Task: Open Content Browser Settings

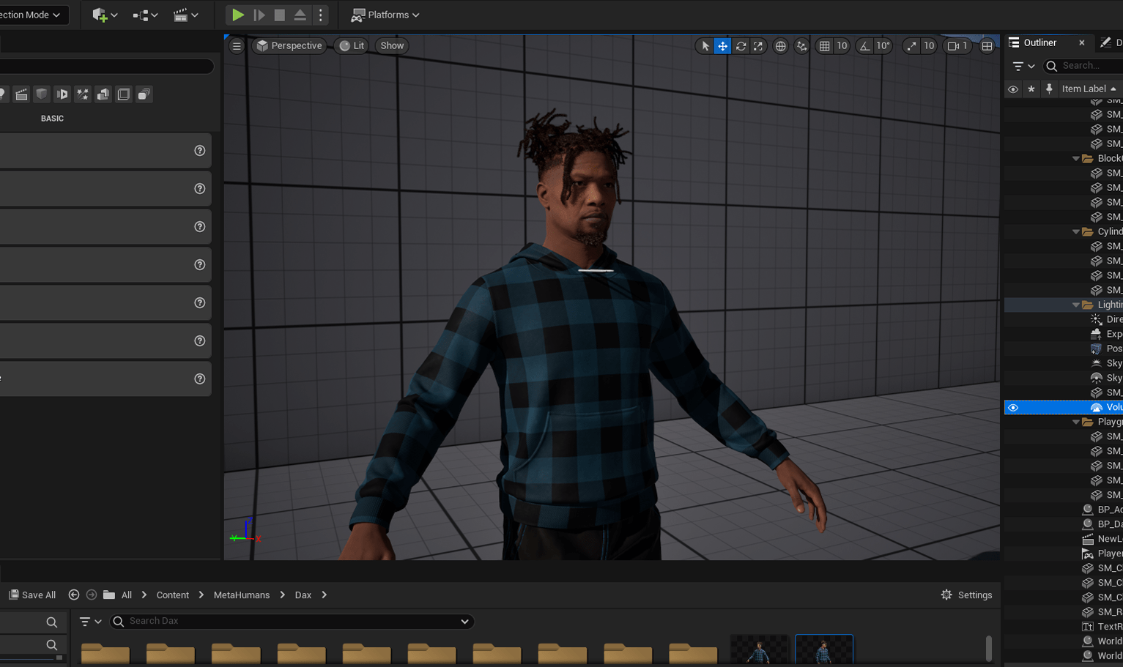Action: (966, 595)
